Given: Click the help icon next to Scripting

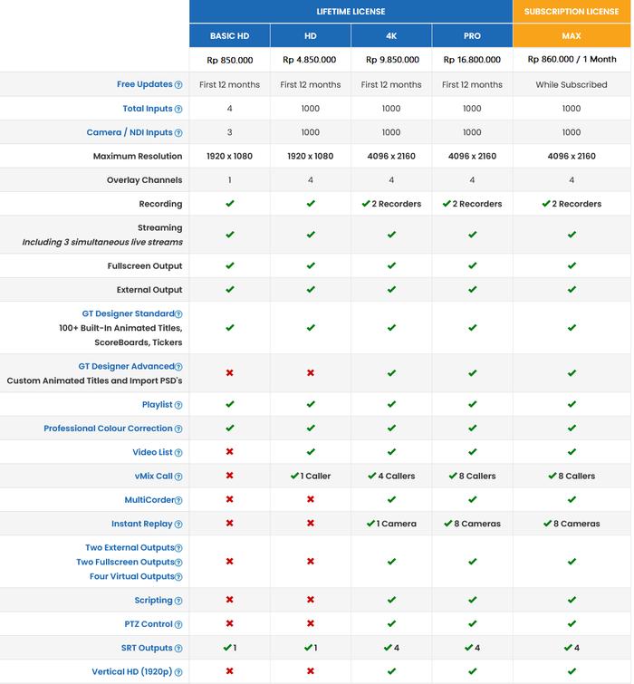Looking at the screenshot, I should 178,601.
